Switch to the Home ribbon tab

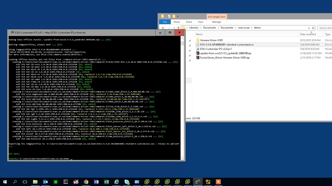pyautogui.click(x=177, y=22)
